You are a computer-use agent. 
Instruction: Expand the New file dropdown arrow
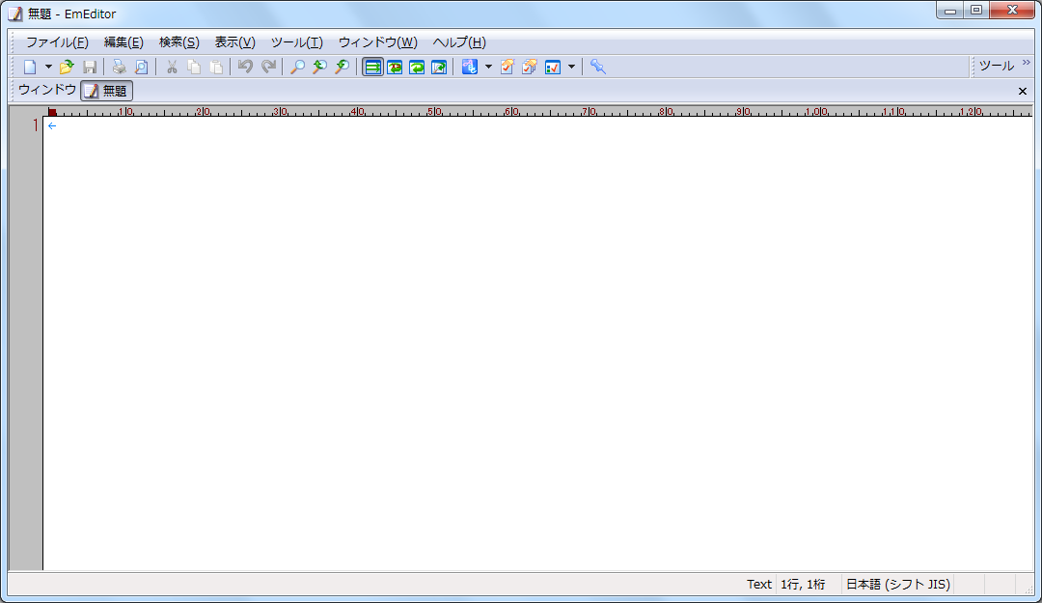48,67
